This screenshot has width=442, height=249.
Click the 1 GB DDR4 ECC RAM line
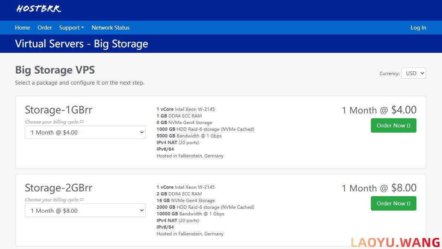pos(179,116)
